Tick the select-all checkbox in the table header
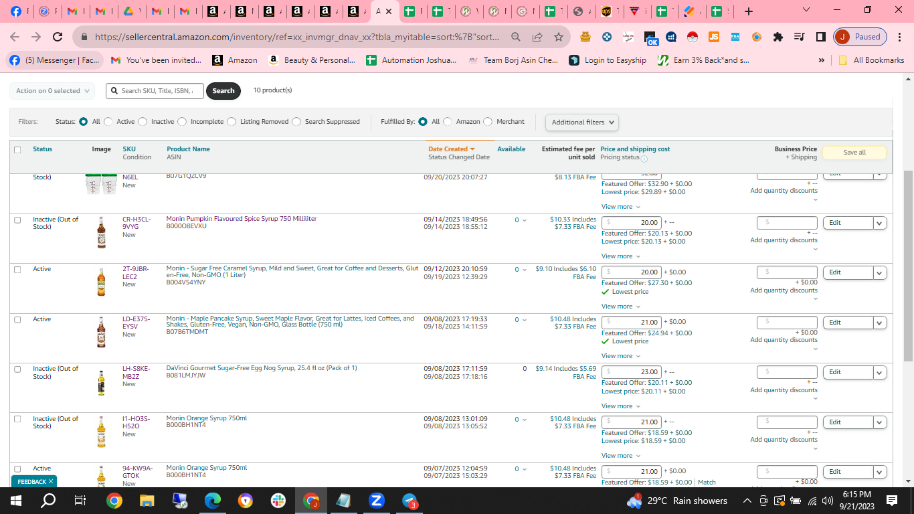The image size is (914, 514). pos(17,150)
